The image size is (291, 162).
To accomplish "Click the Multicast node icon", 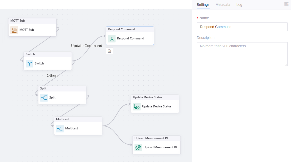I will (60, 129).
